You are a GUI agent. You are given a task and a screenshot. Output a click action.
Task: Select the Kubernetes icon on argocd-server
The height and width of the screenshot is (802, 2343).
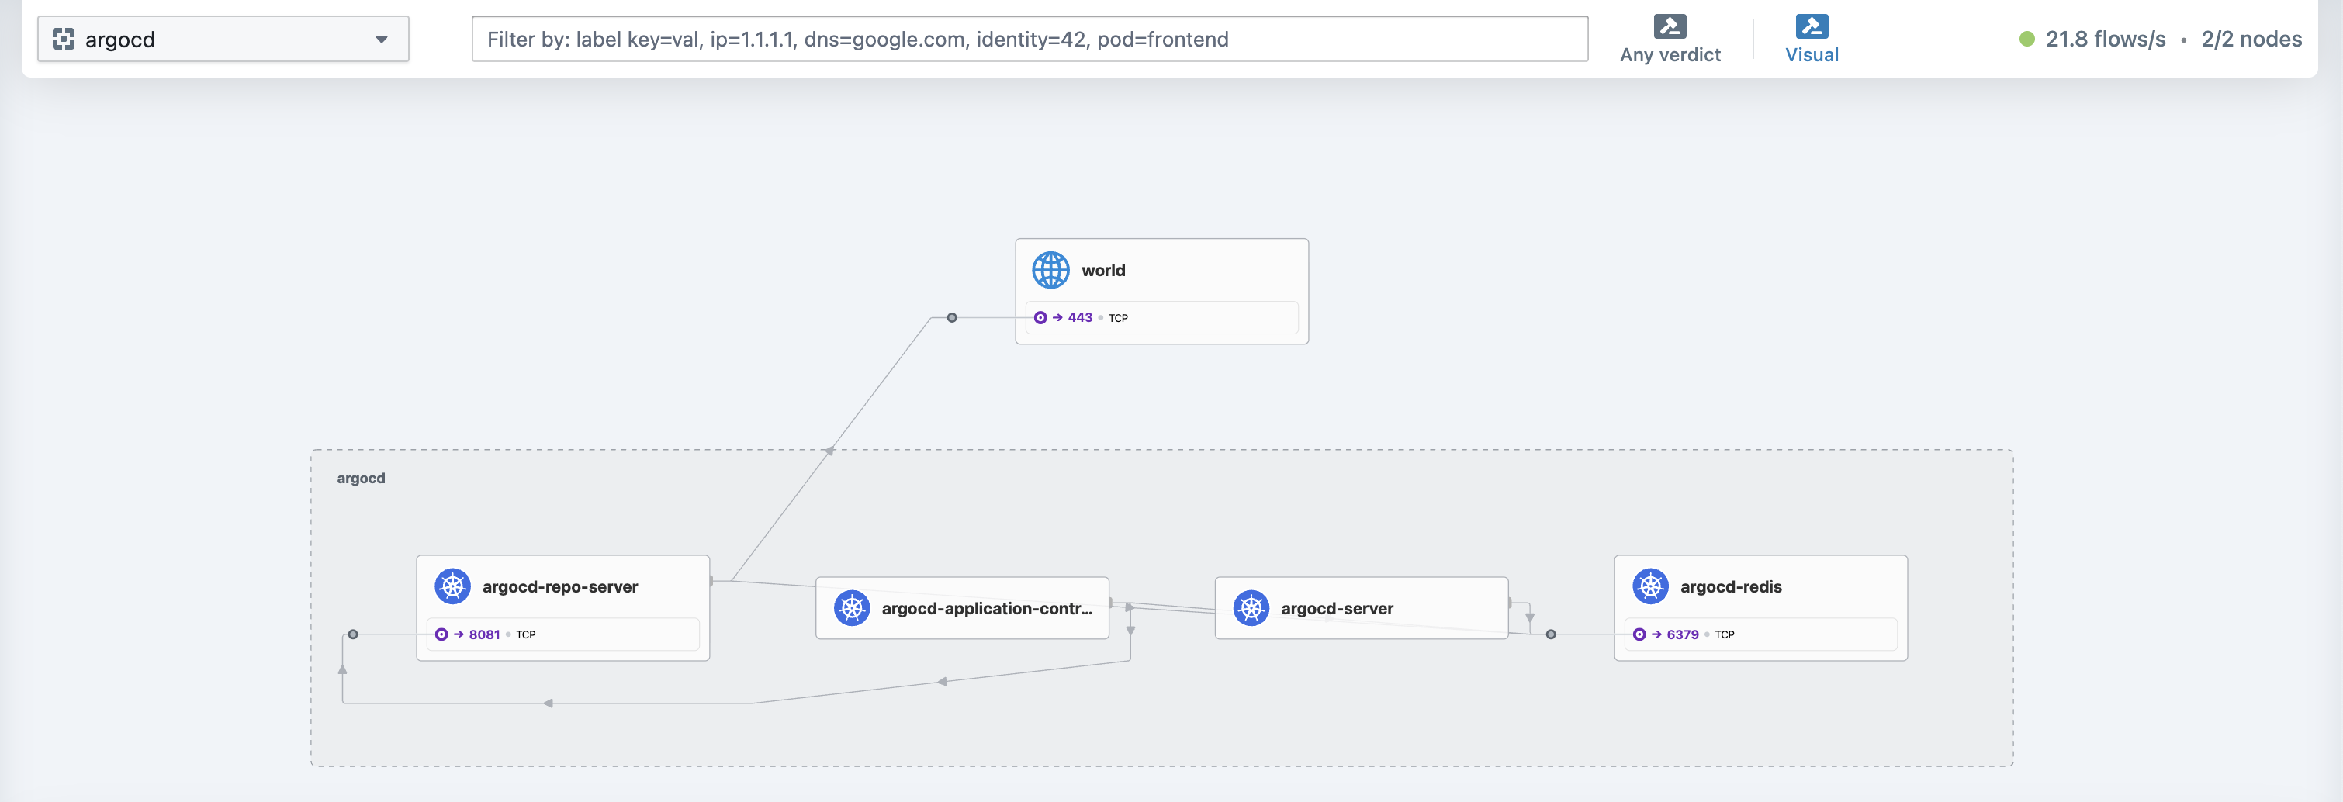pyautogui.click(x=1251, y=607)
